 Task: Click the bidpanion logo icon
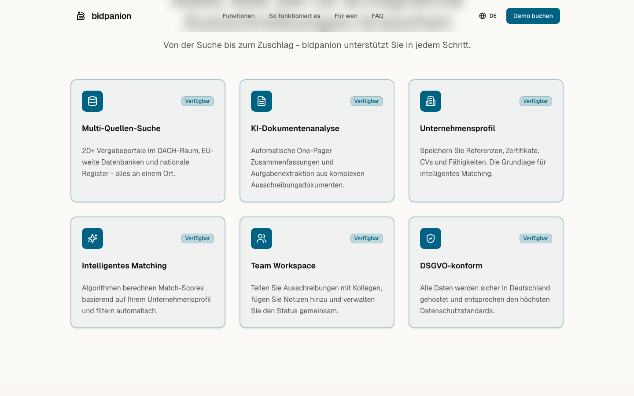coord(81,16)
